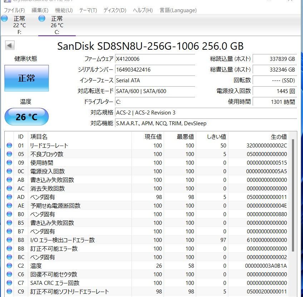Click the 最悪値 column header
This screenshot has width=303, height=297.
click(x=180, y=137)
